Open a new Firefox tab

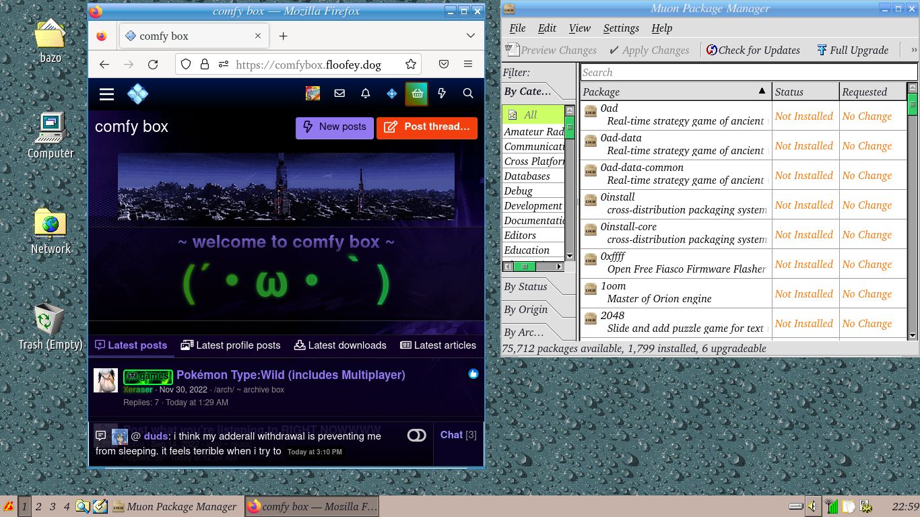coord(283,36)
